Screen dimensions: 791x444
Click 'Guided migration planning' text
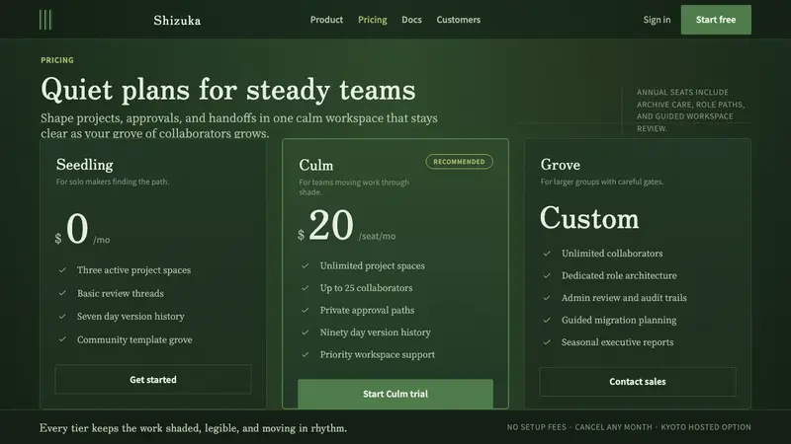(619, 320)
